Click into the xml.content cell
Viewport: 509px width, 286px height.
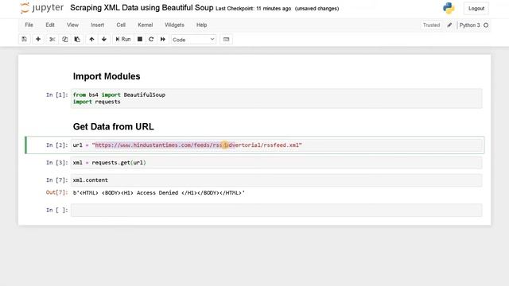(x=276, y=180)
